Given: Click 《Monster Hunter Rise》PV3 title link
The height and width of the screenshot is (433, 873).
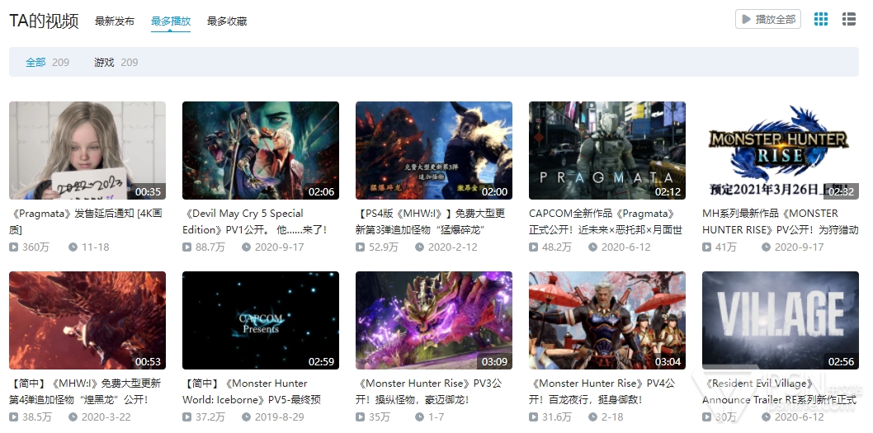Looking at the screenshot, I should click(428, 391).
